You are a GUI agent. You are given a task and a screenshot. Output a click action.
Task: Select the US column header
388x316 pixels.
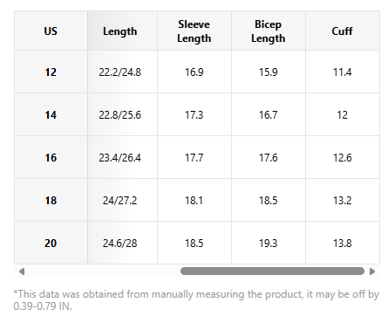click(x=51, y=31)
